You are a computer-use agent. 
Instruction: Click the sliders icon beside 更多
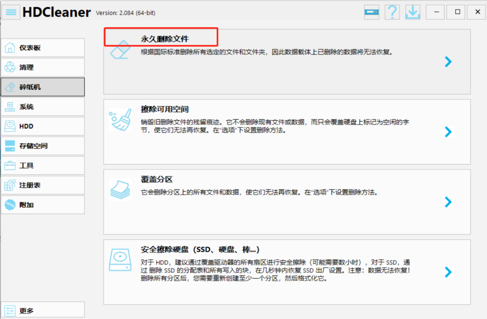coord(10,310)
